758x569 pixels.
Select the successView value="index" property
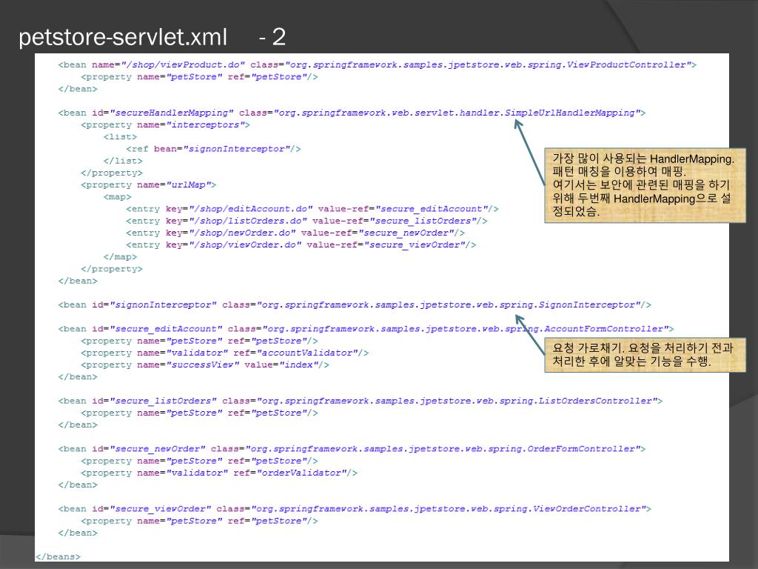[205, 365]
